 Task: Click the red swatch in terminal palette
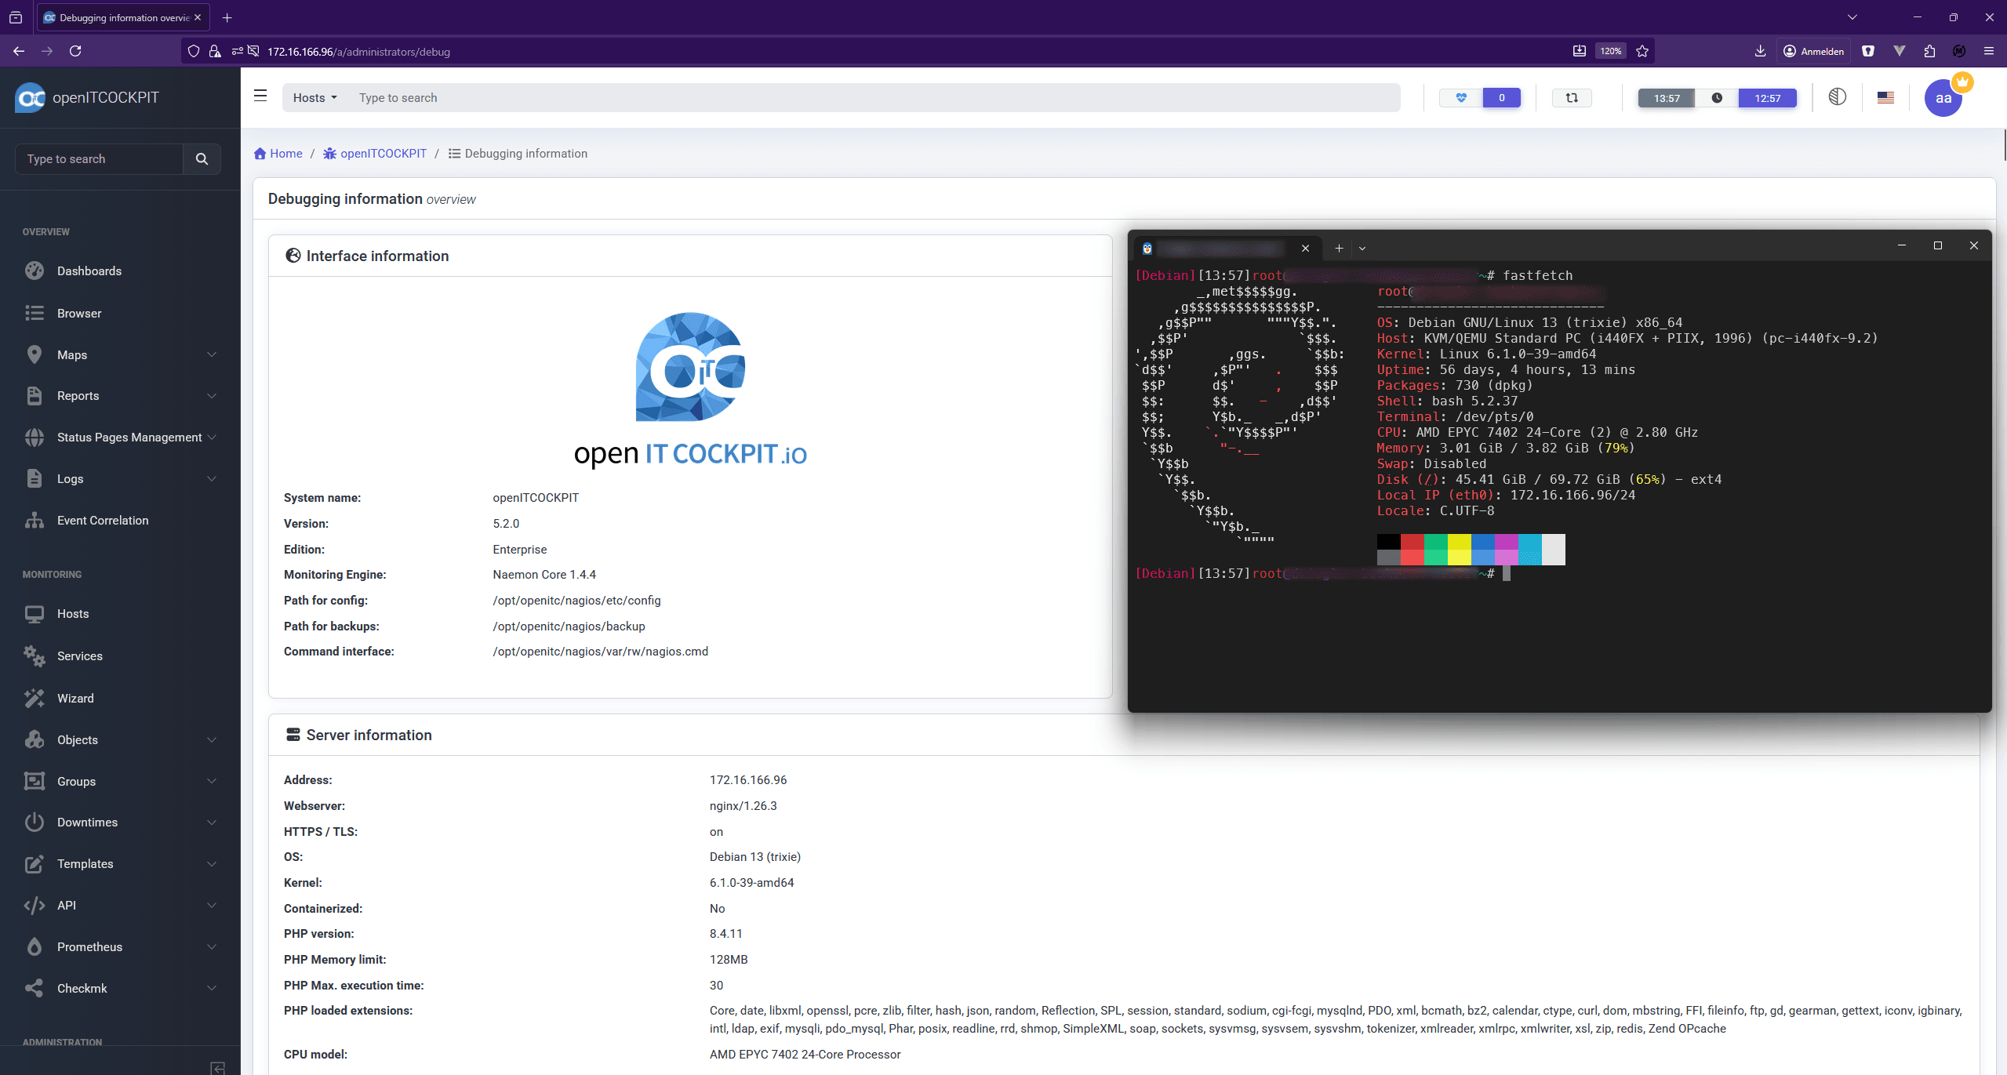click(1412, 542)
